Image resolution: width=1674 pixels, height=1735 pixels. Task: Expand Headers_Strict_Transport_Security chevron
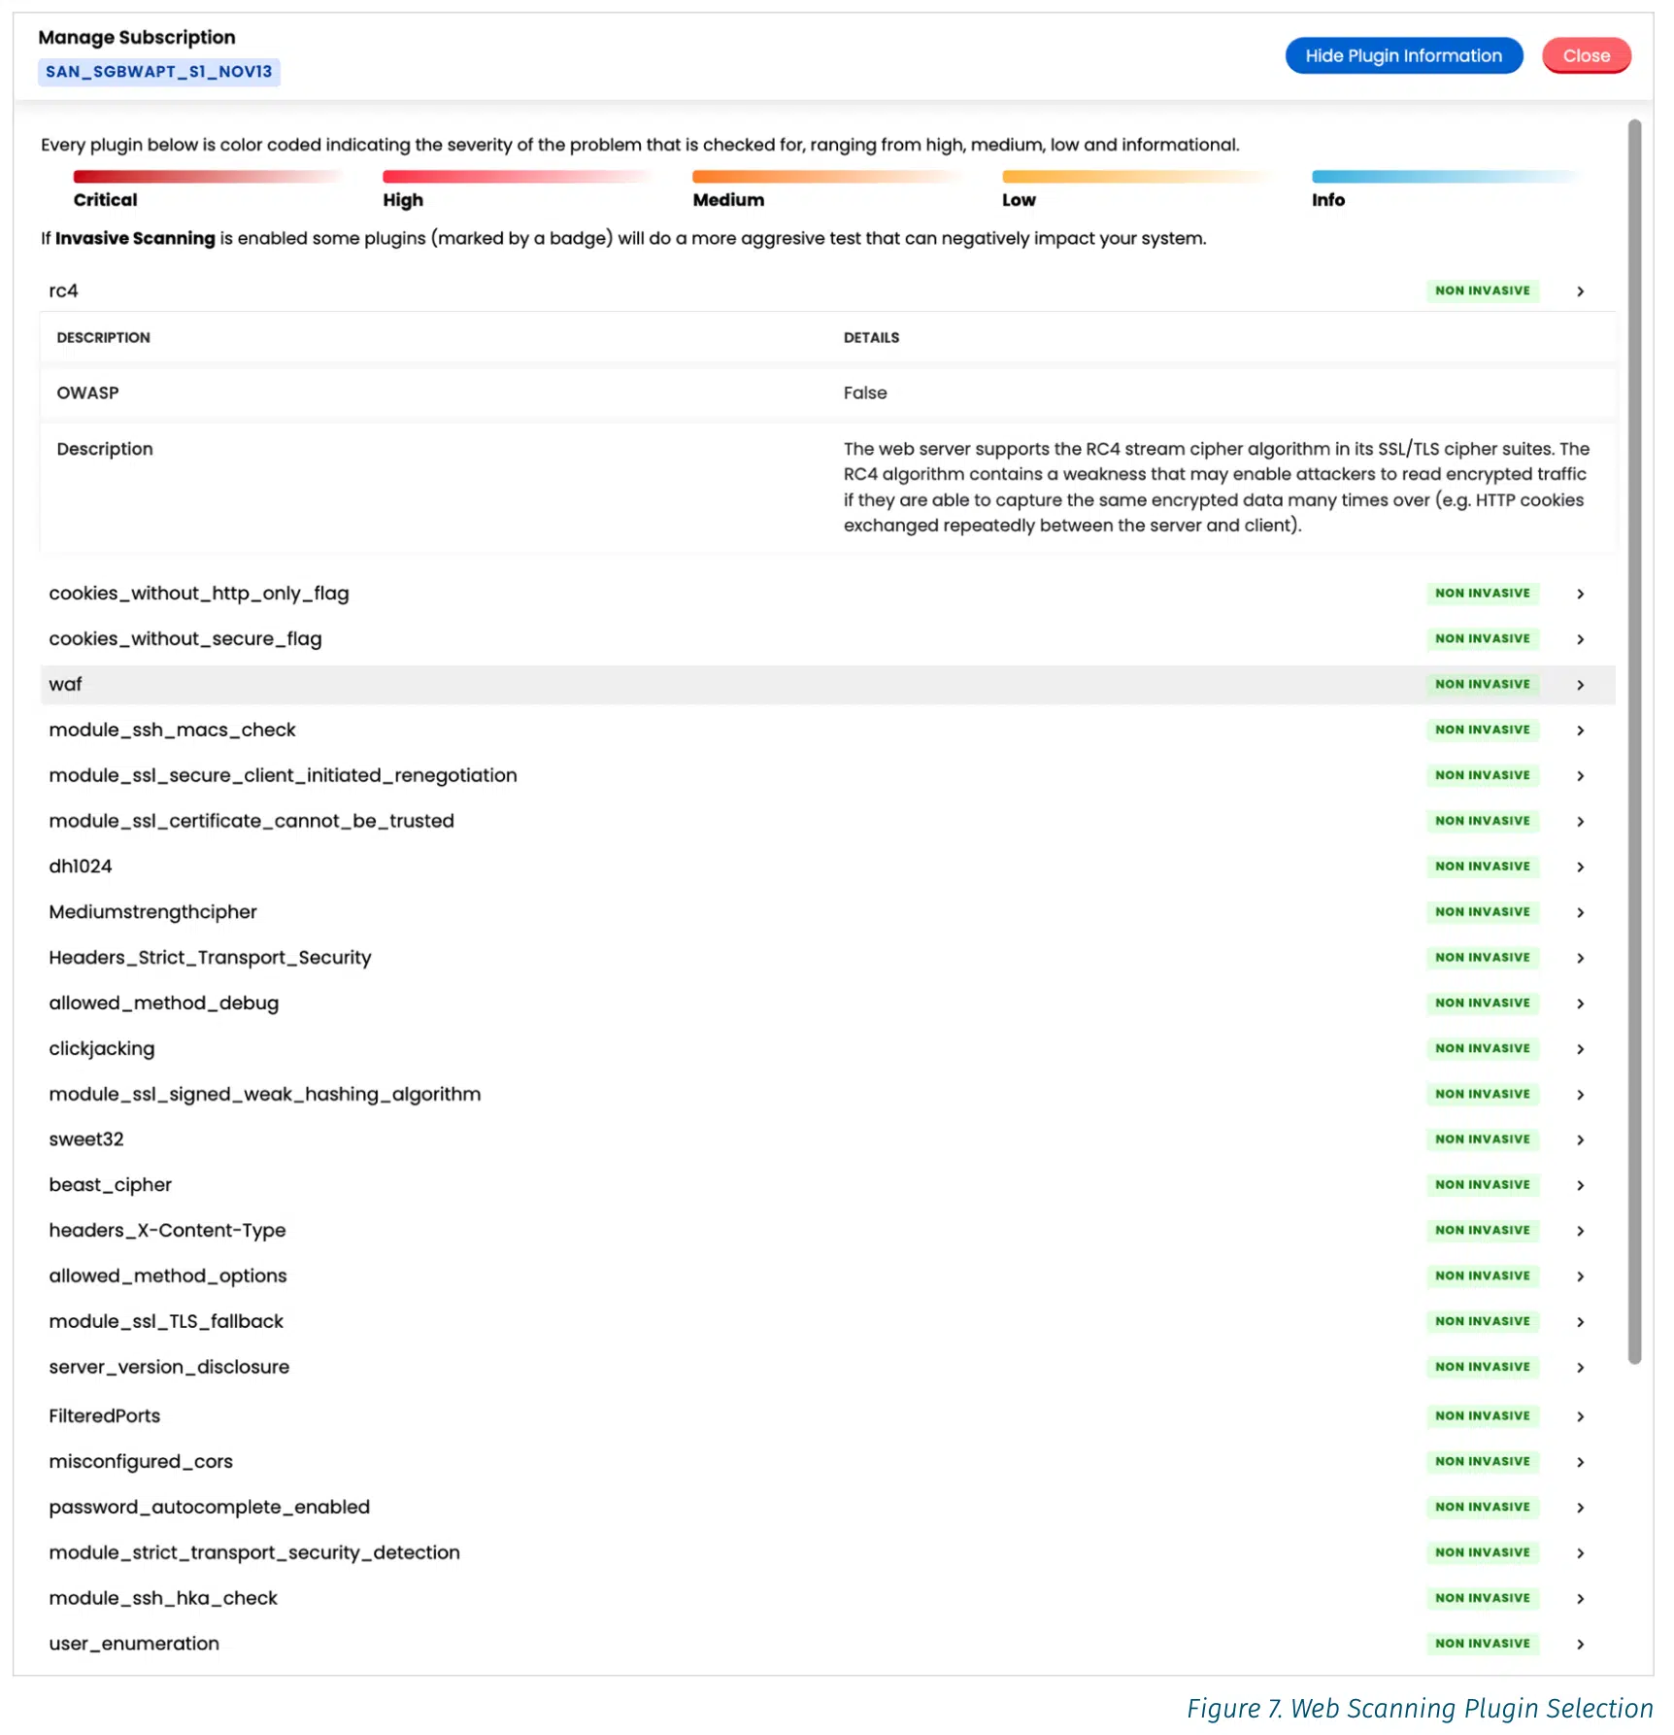[x=1580, y=958]
